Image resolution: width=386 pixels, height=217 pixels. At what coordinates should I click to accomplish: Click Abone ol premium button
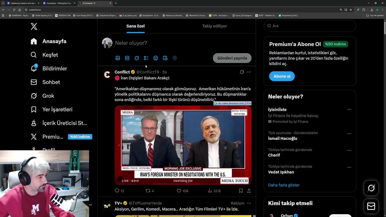click(x=282, y=76)
